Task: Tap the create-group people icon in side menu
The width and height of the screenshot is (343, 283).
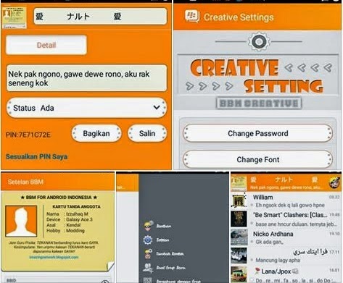Action: point(148,268)
